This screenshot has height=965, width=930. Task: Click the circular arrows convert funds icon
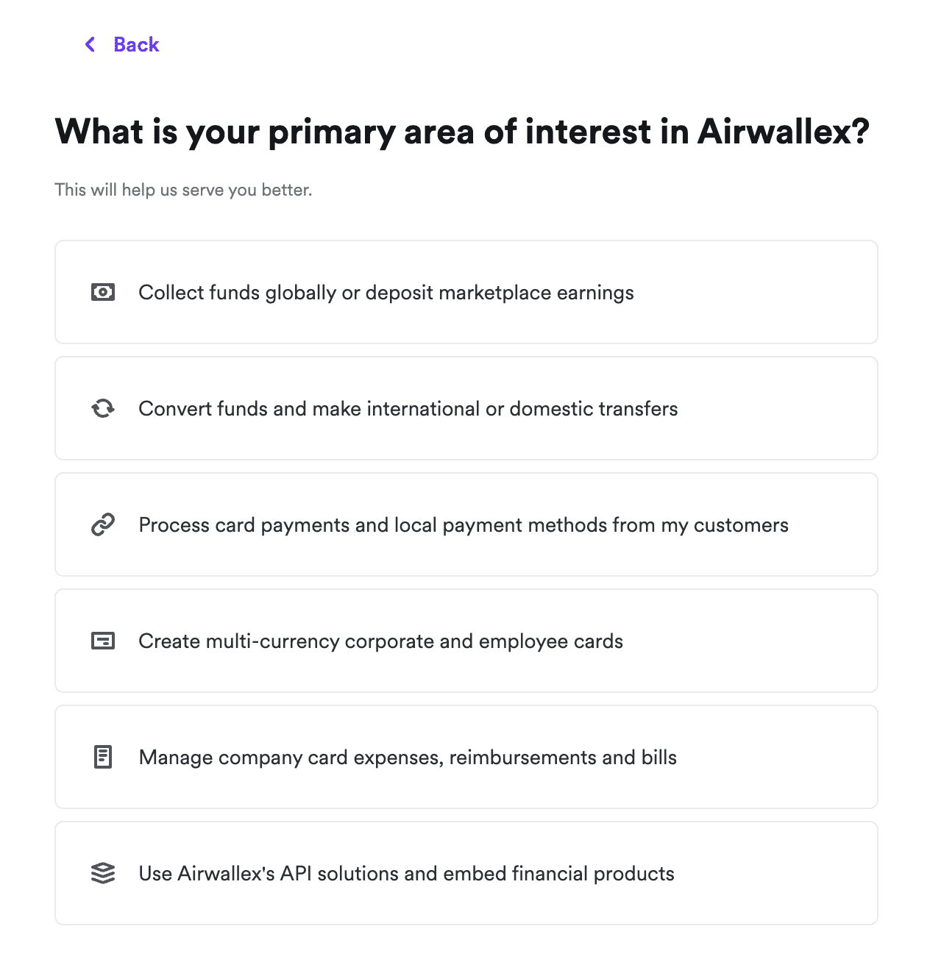point(103,408)
